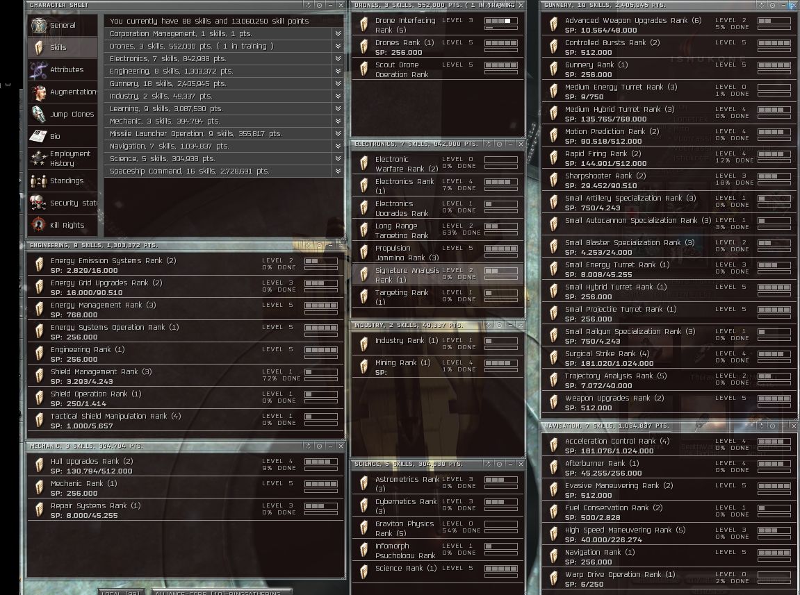
Task: Click Medium Hybrid Turret skill book icon
Action: (x=553, y=113)
